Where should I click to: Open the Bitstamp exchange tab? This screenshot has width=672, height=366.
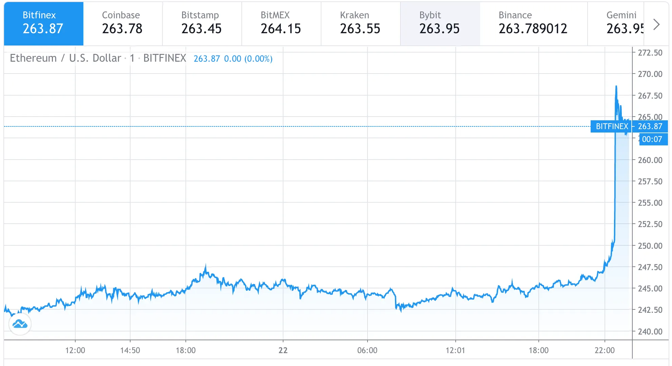click(x=201, y=23)
